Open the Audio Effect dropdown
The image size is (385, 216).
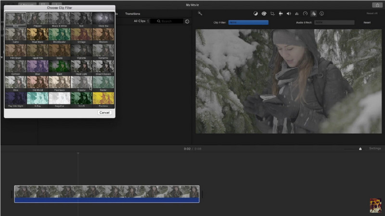[x=334, y=22]
